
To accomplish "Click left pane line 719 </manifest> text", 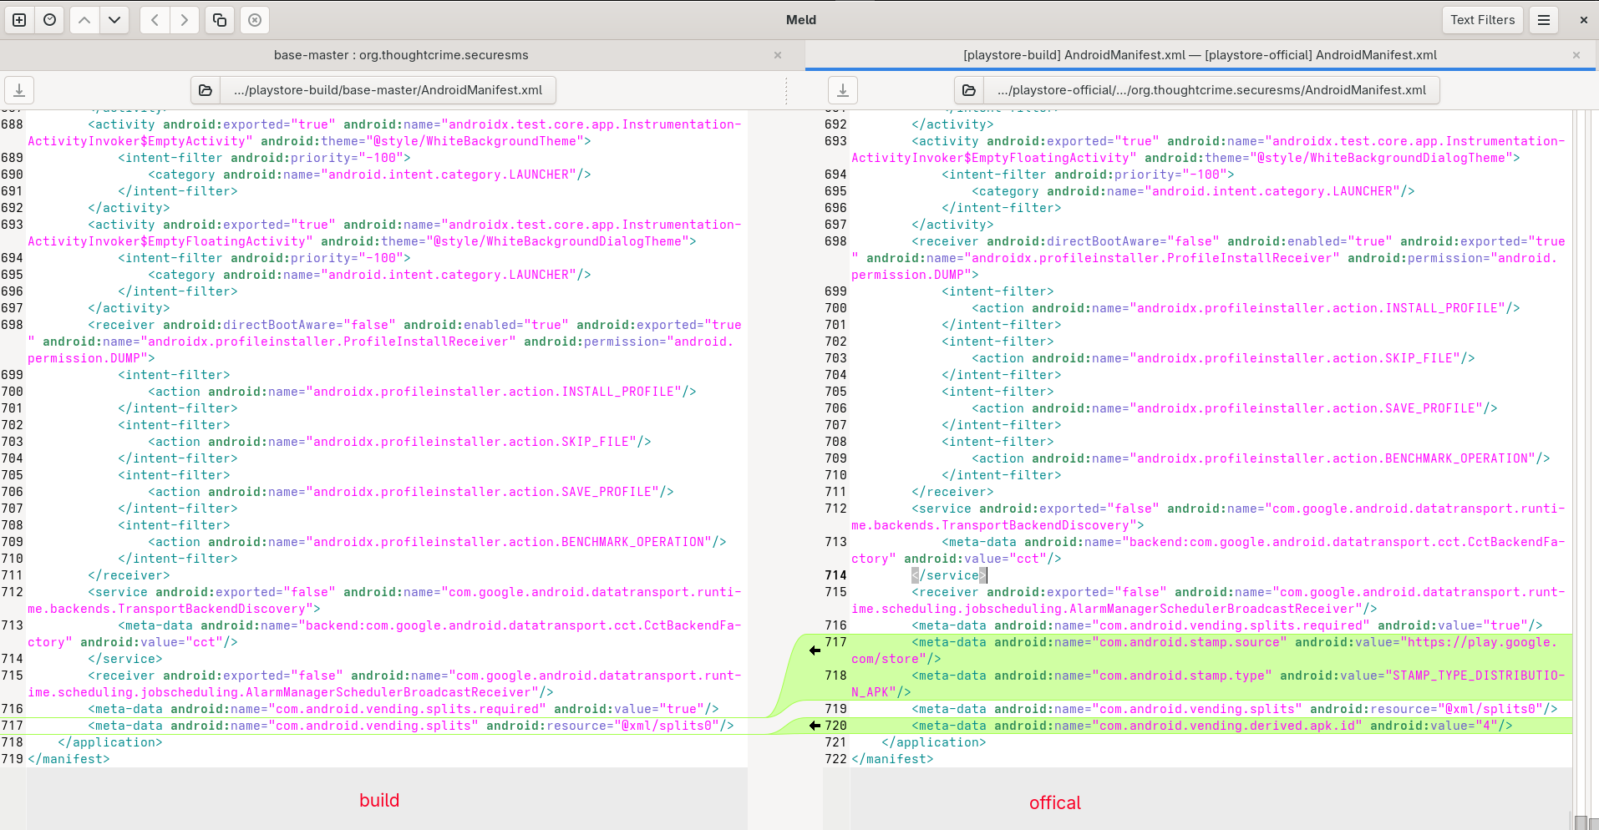I will (x=69, y=759).
